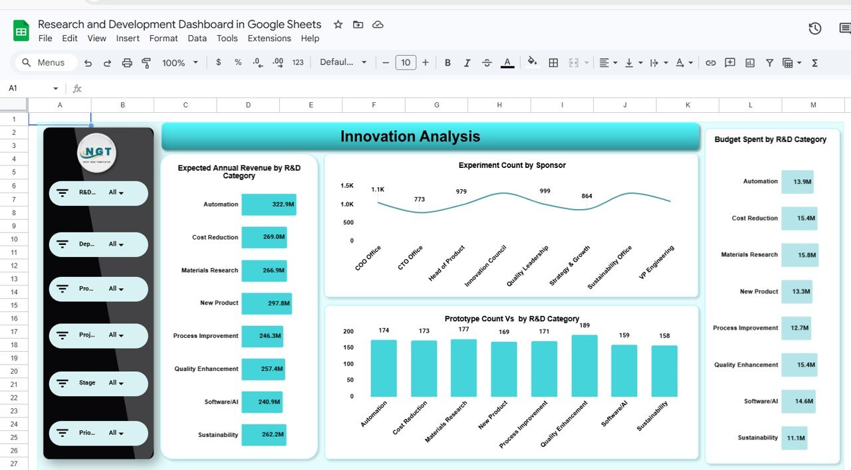Click the print icon in the toolbar
The height and width of the screenshot is (470, 851).
click(x=126, y=62)
